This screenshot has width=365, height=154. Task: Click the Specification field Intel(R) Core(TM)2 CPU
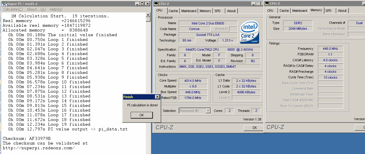(220, 49)
